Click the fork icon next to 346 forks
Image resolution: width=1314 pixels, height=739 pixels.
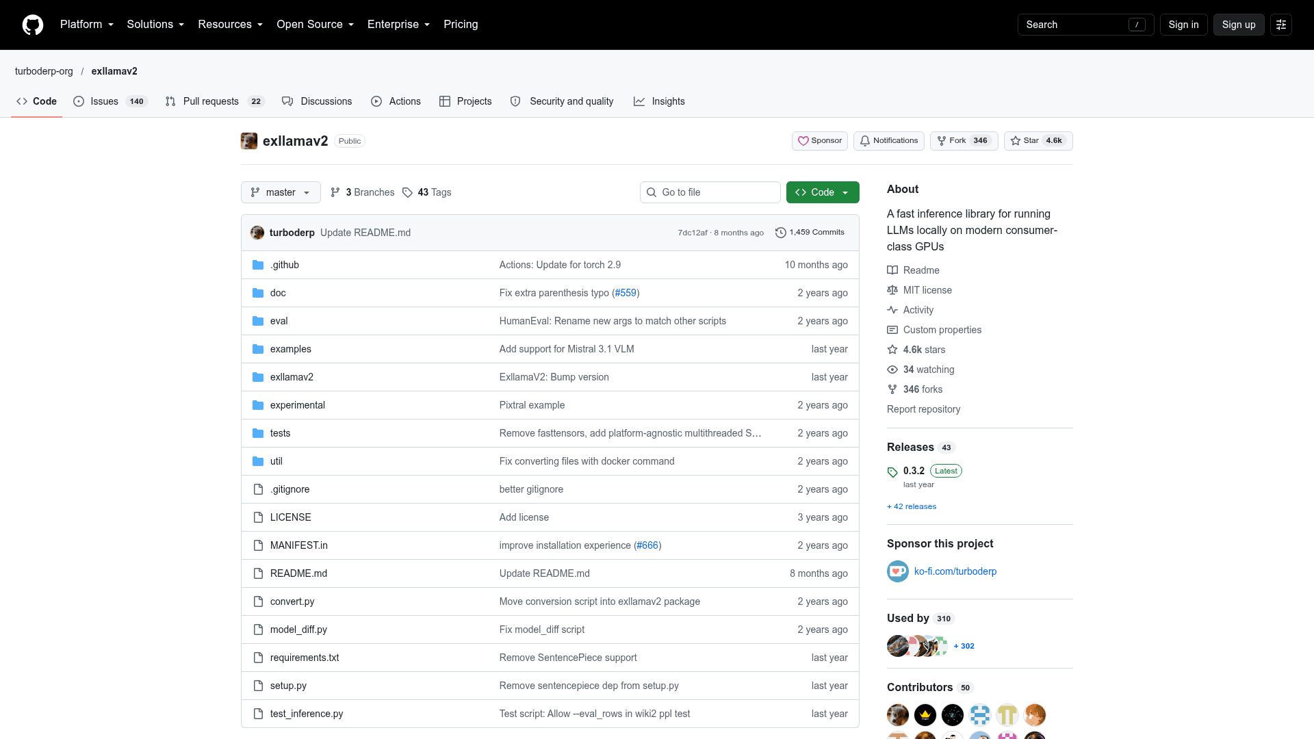pos(892,389)
